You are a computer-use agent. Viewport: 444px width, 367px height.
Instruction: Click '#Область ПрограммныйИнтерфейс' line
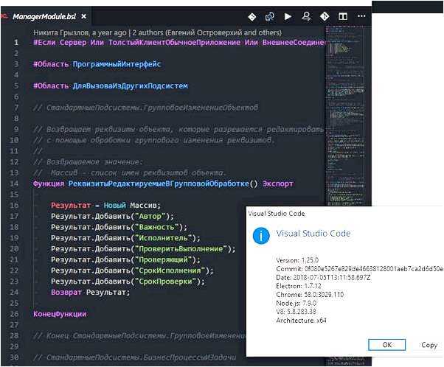[x=97, y=64]
